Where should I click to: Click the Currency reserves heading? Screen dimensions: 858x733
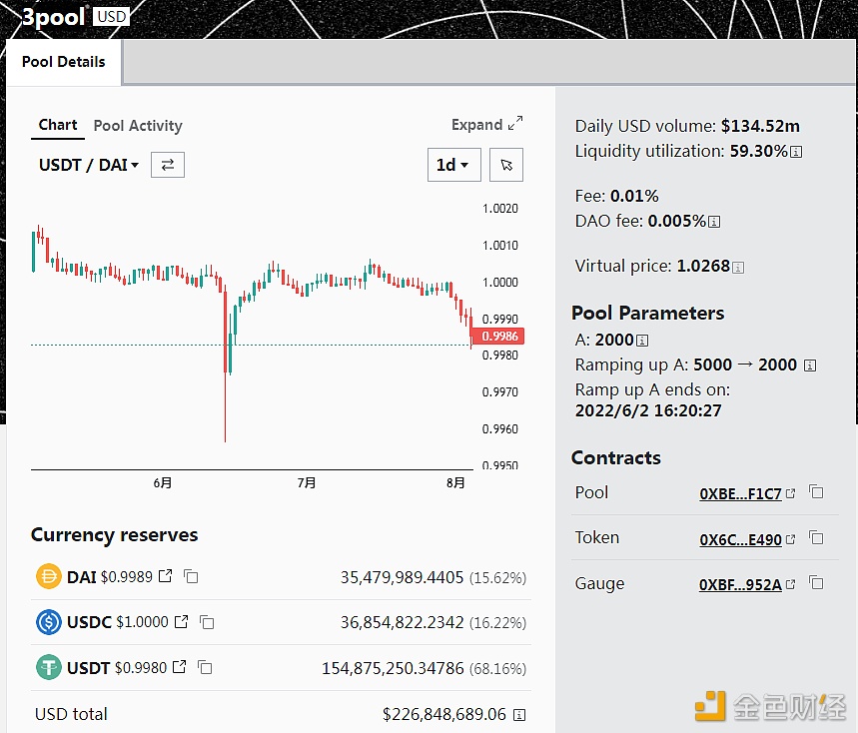(x=114, y=535)
